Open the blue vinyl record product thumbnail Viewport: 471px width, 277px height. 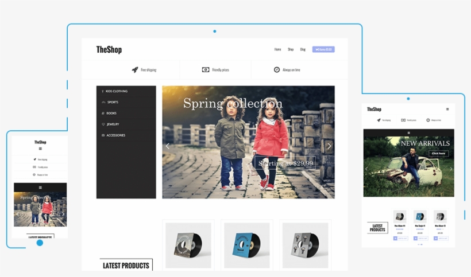[x=247, y=245]
